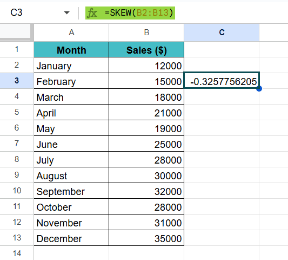Select the April cell
Screen dimensions: 288x260
71,112
